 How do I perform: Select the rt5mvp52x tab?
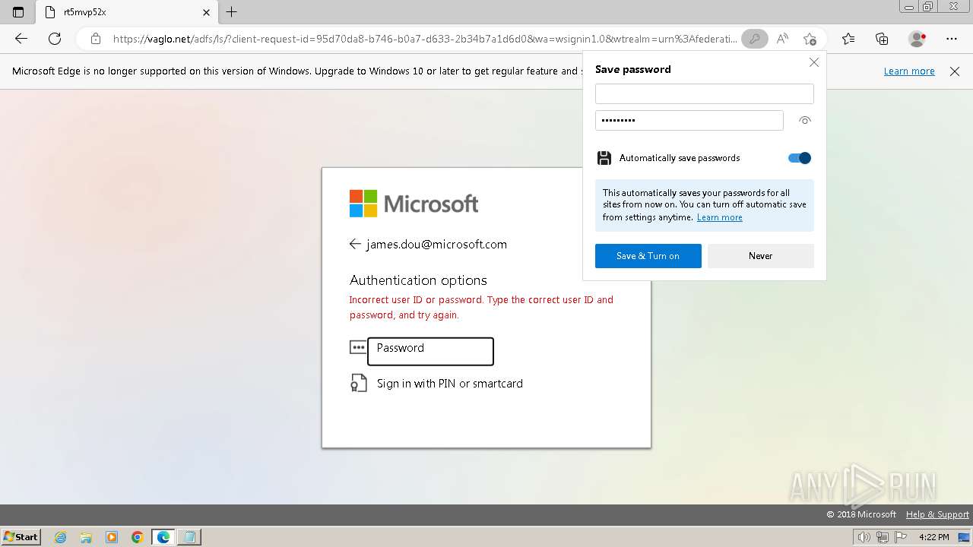[127, 12]
